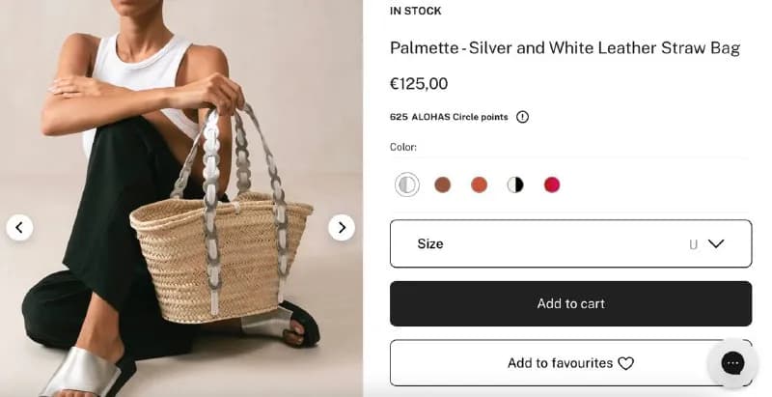Choose the brown color swatch

[443, 184]
